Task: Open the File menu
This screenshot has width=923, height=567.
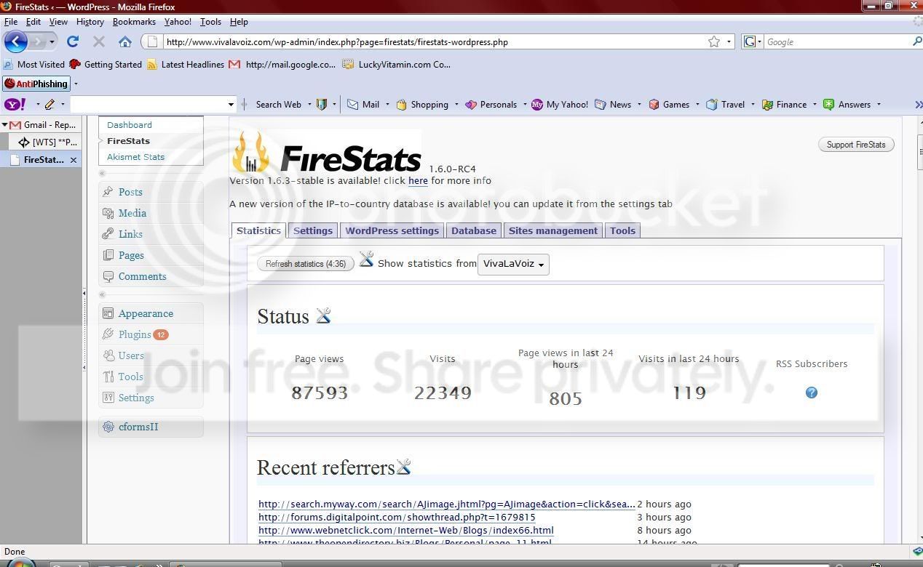Action: pyautogui.click(x=11, y=22)
